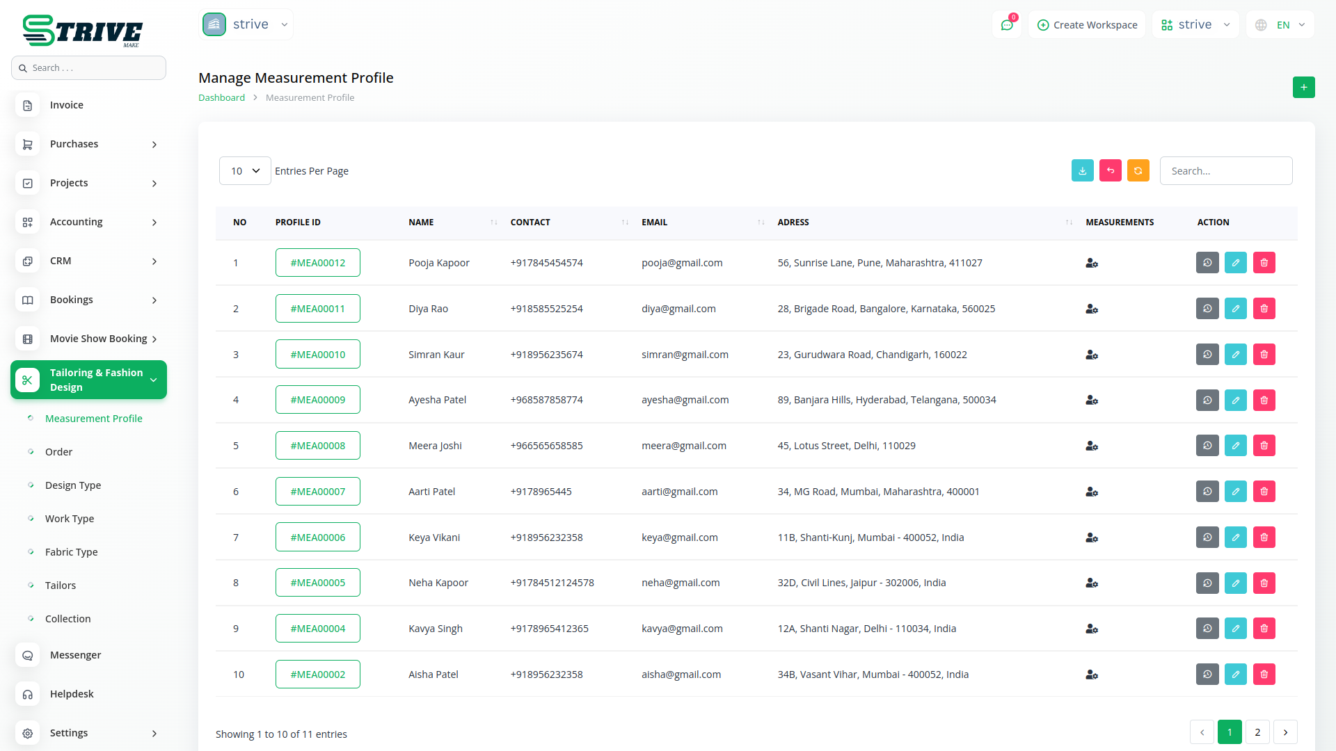
Task: Select Fabric Type in the sidebar
Action: (71, 552)
